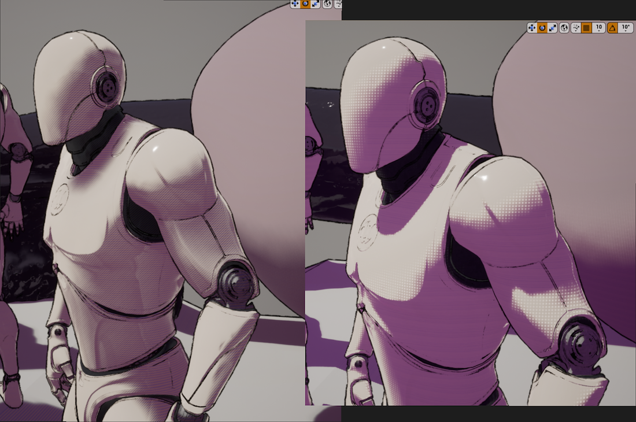Select the Scale tool in the right viewport

click(x=553, y=28)
